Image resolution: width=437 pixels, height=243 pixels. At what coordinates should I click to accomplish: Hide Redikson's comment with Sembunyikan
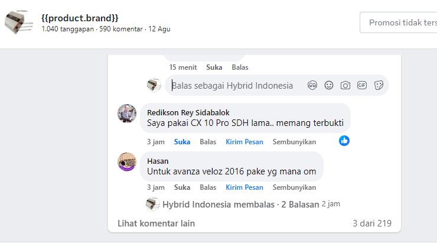pos(294,142)
